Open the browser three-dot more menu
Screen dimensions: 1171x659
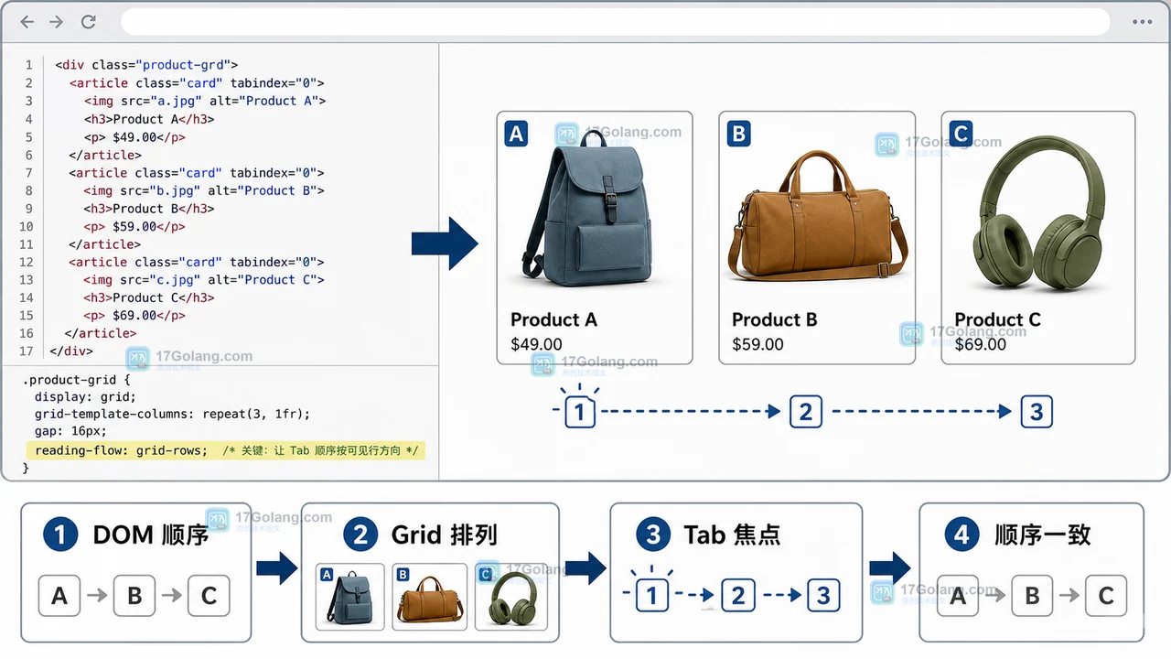pos(1142,22)
